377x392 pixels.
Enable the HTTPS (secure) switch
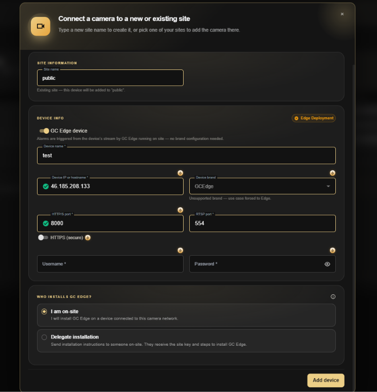pyautogui.click(x=43, y=238)
